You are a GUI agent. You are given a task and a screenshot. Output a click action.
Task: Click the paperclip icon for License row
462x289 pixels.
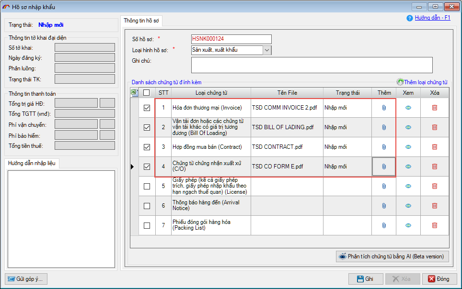click(x=384, y=186)
